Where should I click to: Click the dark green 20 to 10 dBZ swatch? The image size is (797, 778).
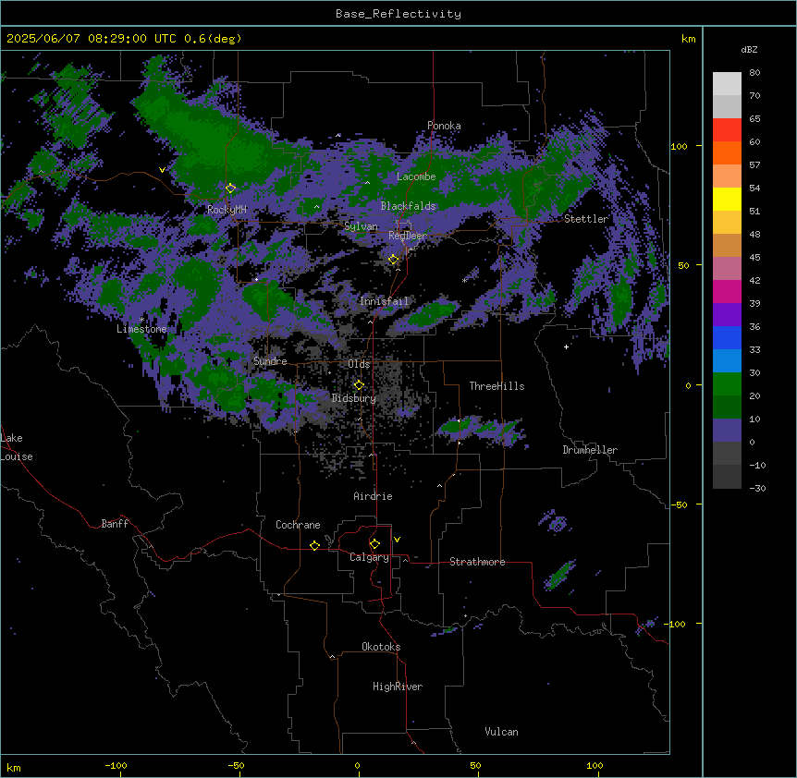727,407
